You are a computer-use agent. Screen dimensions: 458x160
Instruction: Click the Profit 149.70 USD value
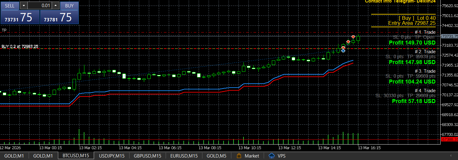coord(412,43)
